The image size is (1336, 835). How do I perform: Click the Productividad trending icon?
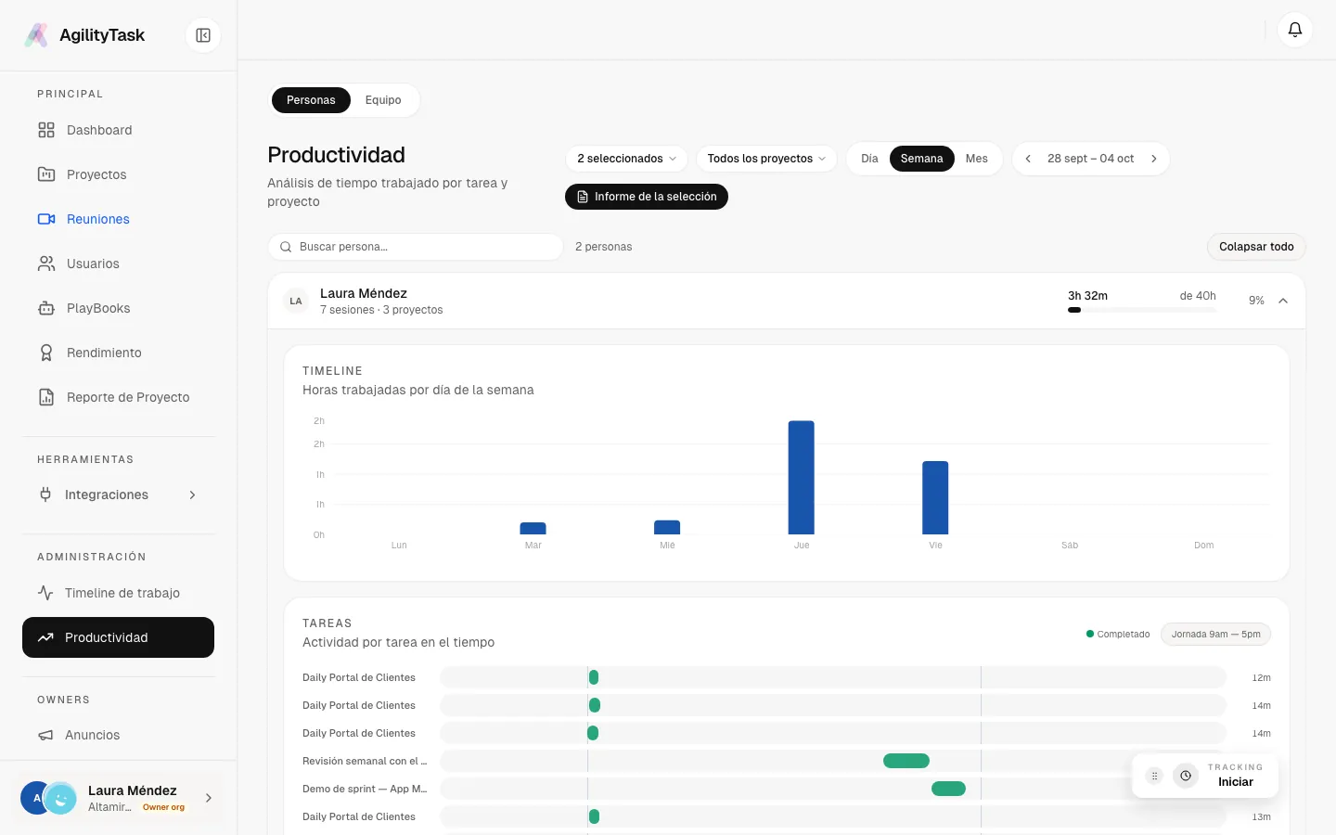(45, 637)
